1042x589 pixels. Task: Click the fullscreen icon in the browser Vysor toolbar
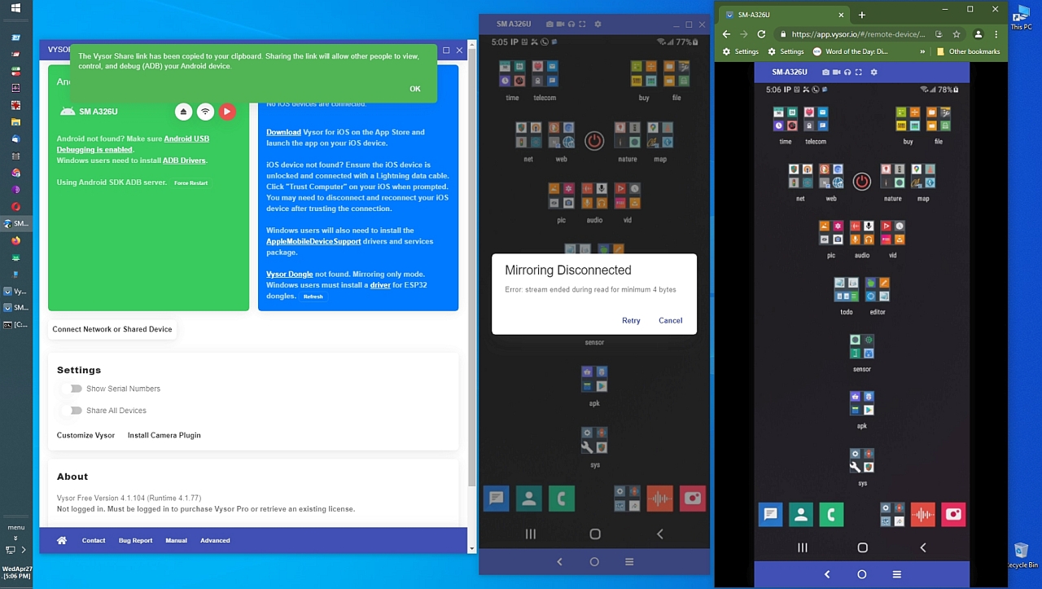858,72
